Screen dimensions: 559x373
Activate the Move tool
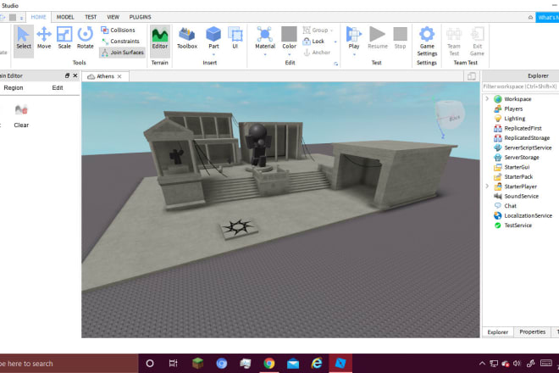click(x=44, y=38)
